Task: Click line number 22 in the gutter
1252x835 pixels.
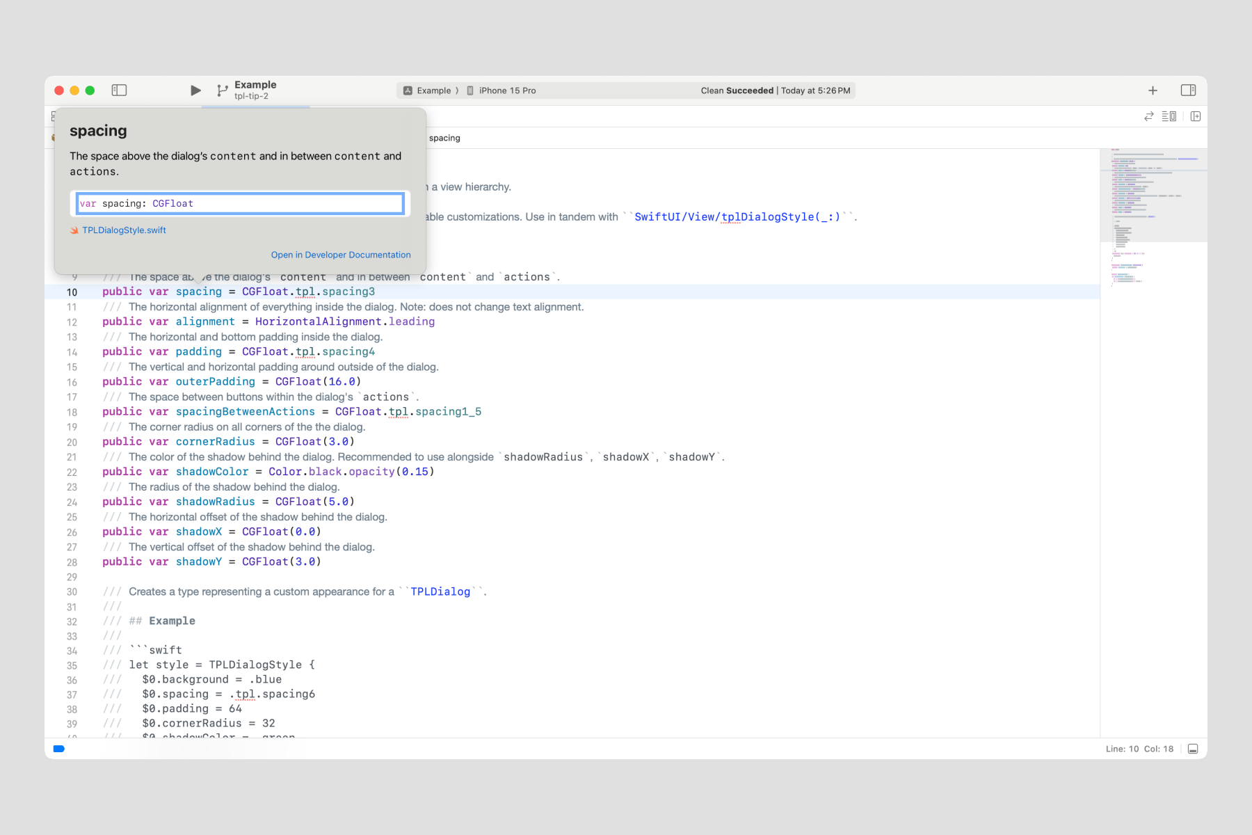Action: [72, 472]
